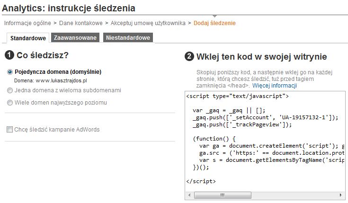Viewport: 348px width, 203px height.
Task: Click the domain text www.lukasztrajdos.pl
Action: (61, 80)
